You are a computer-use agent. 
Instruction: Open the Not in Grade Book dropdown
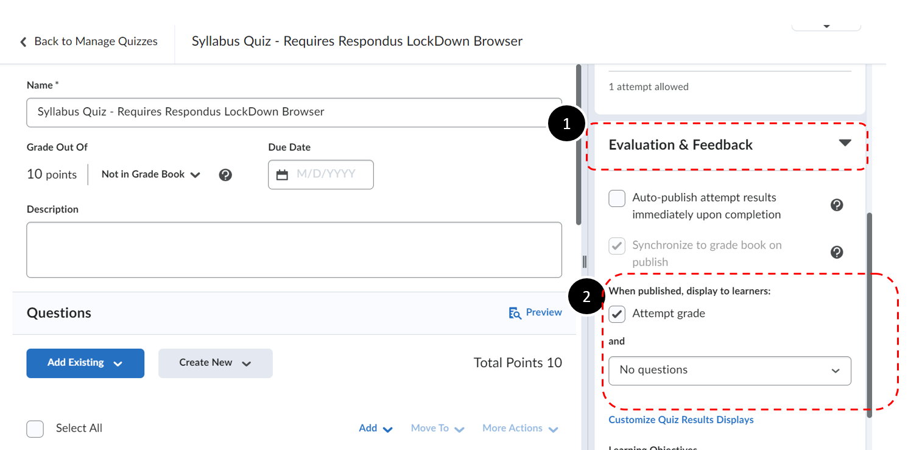point(150,175)
